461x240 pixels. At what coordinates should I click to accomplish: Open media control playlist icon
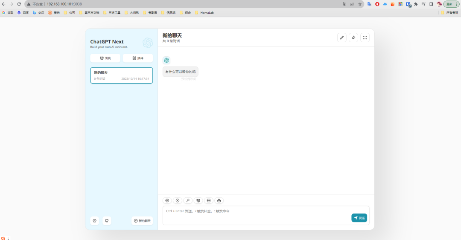423,4
